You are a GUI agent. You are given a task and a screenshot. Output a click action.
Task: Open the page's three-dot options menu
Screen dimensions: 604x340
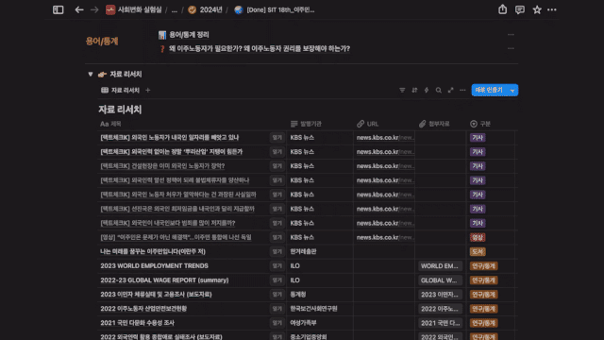click(552, 9)
